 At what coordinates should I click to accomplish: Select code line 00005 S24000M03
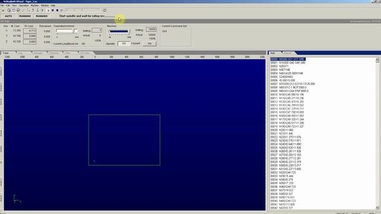pos(282,77)
